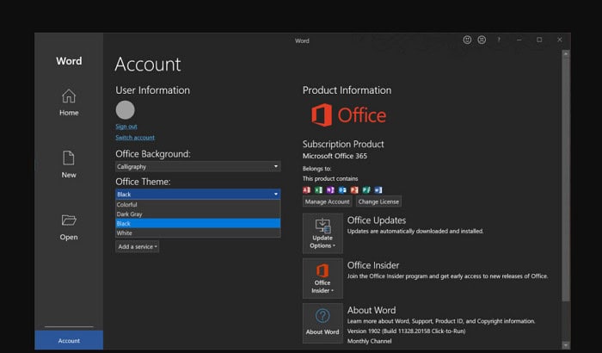Click the About Word heading text

[372, 310]
